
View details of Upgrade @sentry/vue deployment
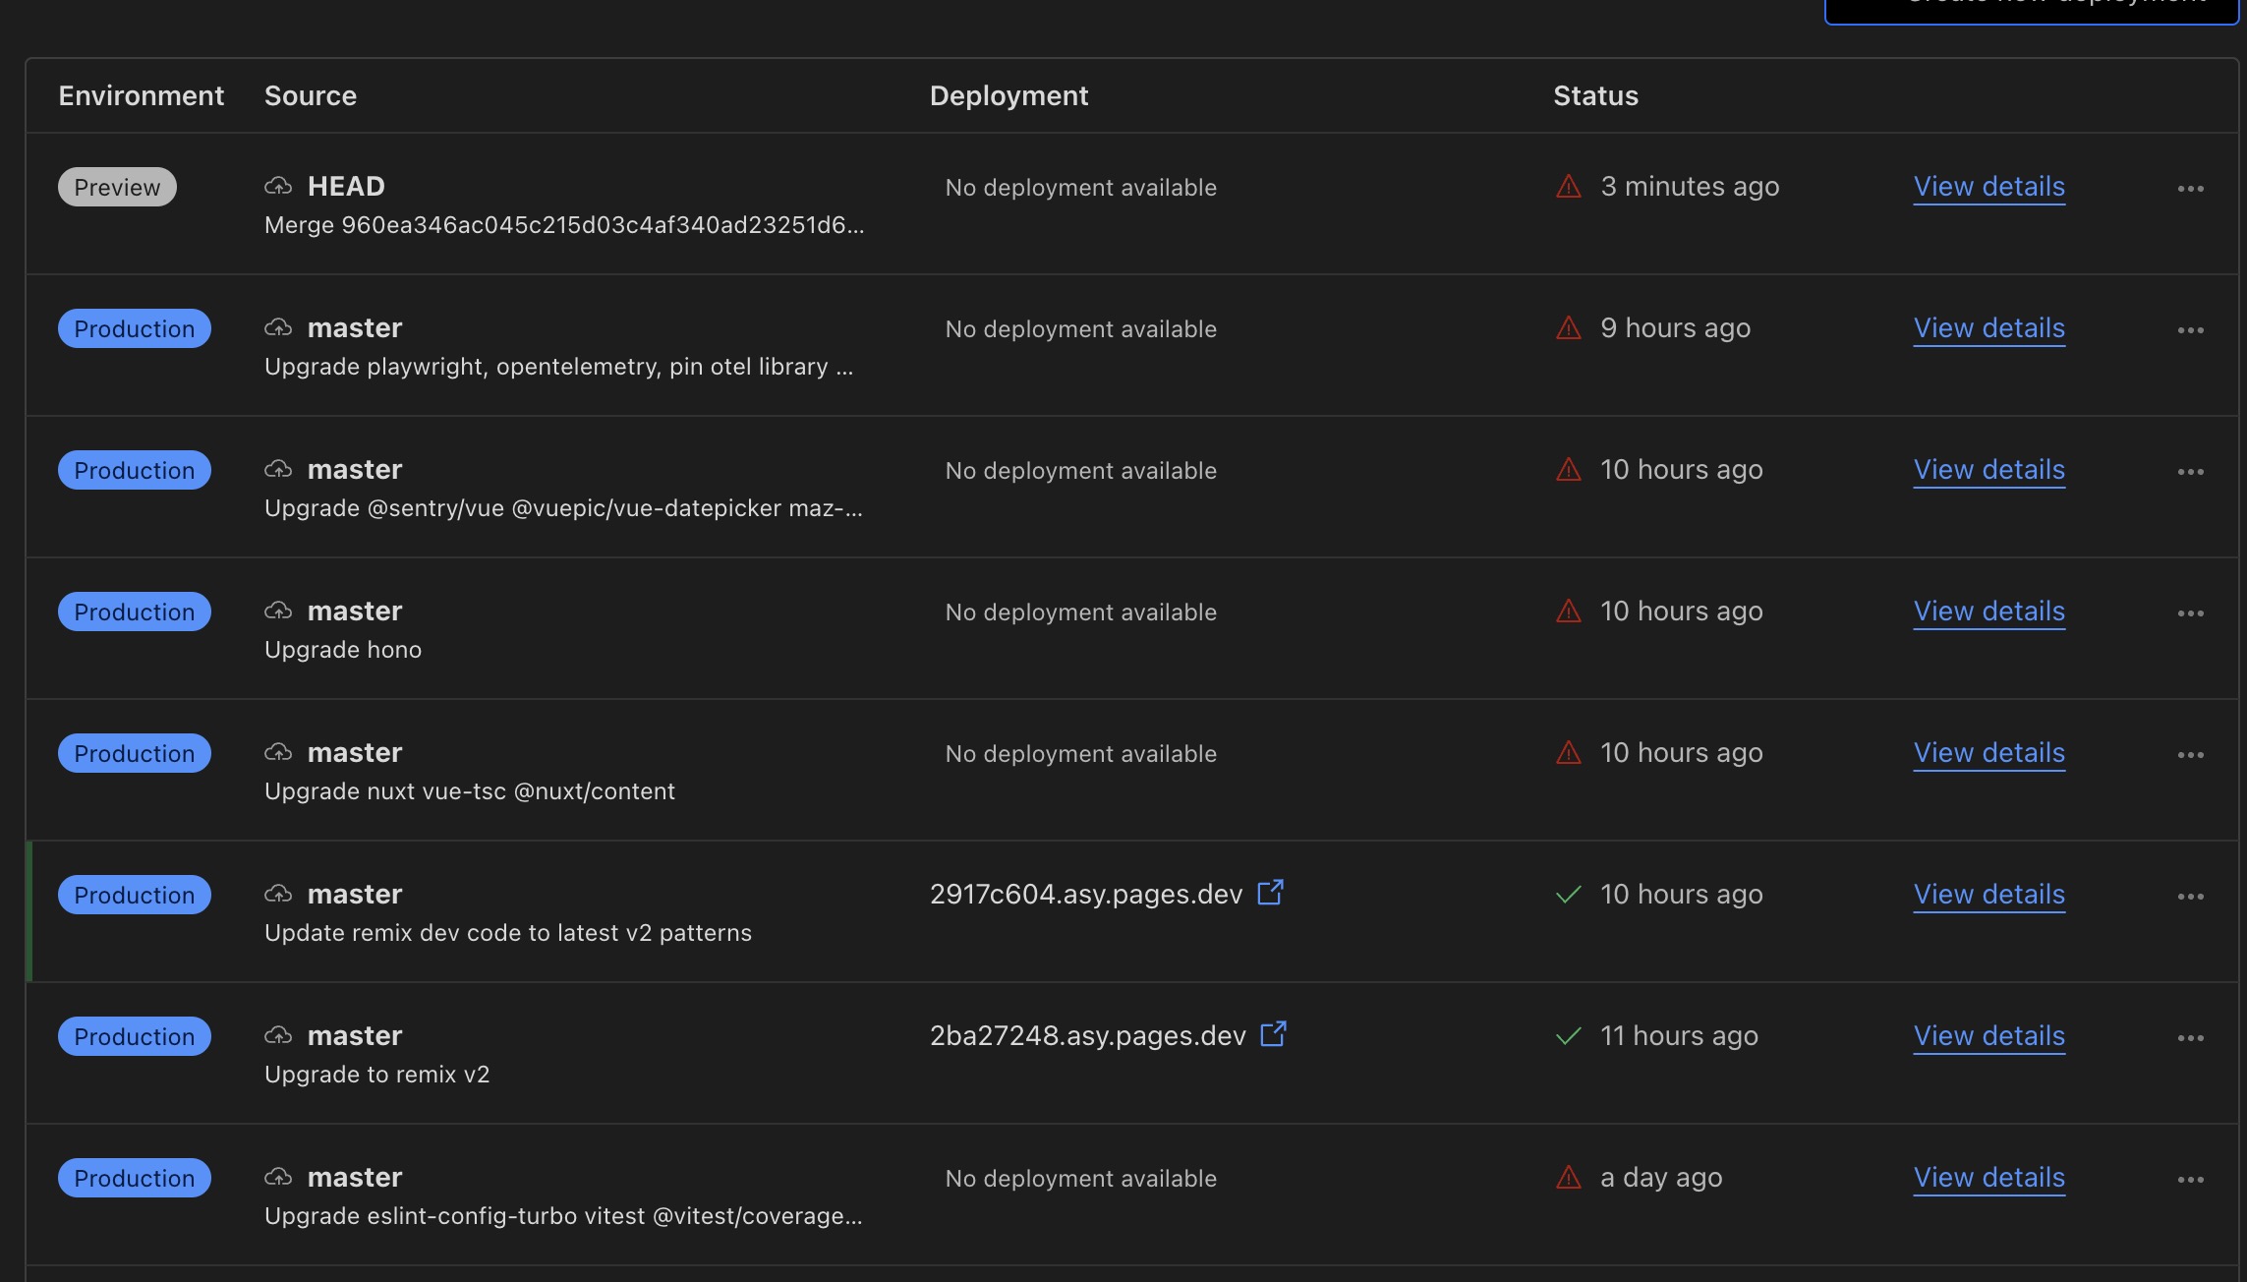[x=1988, y=470]
